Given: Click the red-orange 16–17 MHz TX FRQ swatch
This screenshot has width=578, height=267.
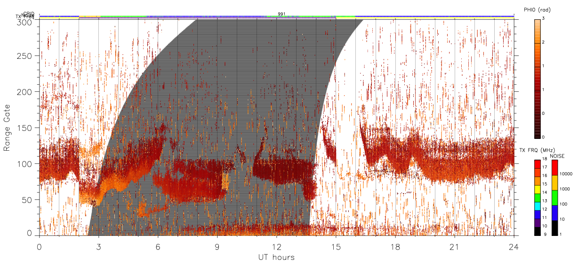Looking at the screenshot, I should click(x=537, y=172).
